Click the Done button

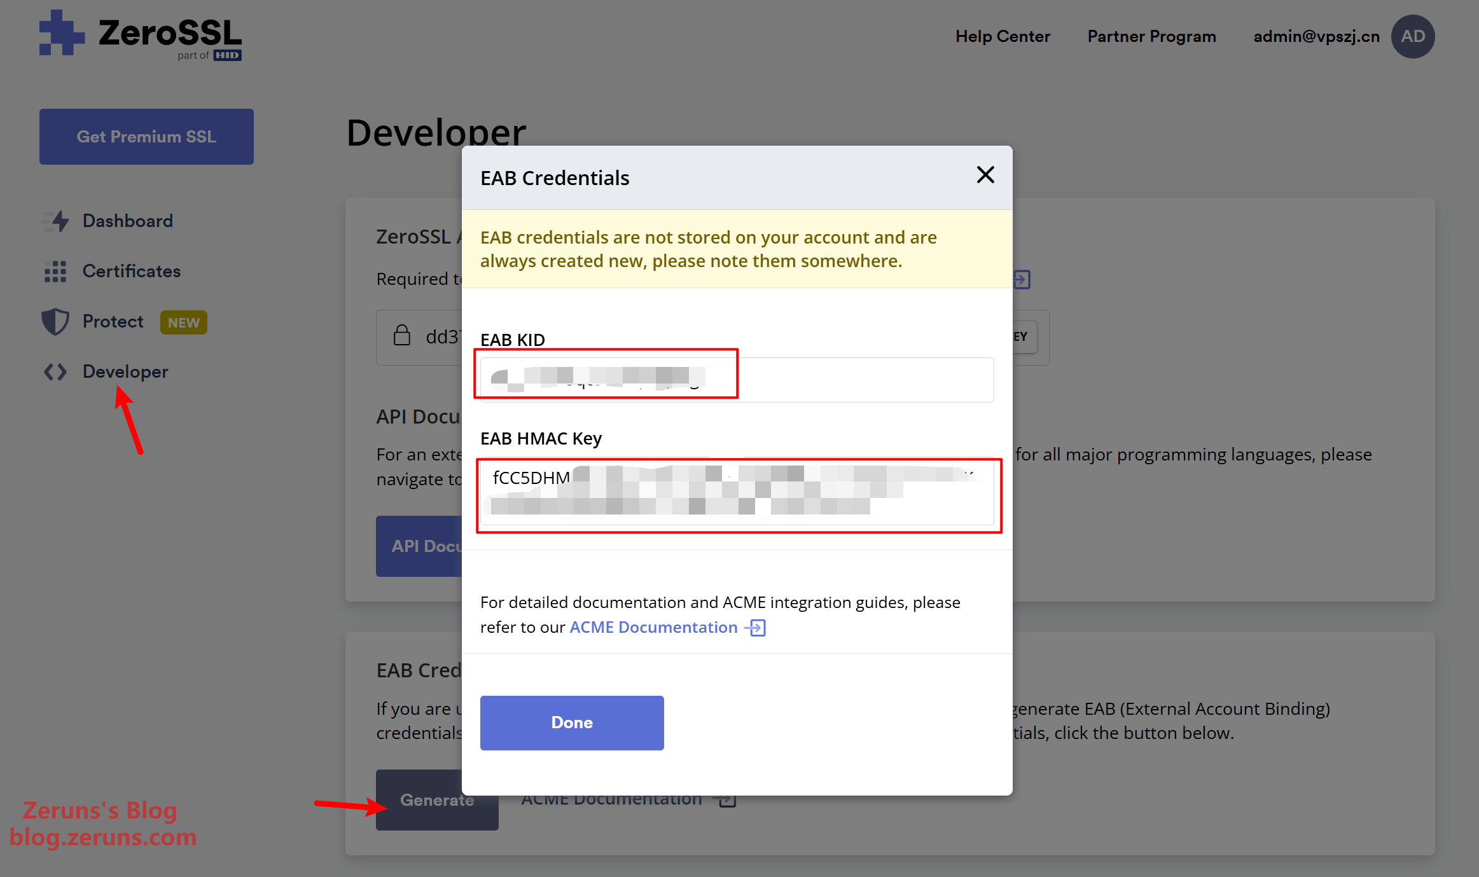click(572, 722)
